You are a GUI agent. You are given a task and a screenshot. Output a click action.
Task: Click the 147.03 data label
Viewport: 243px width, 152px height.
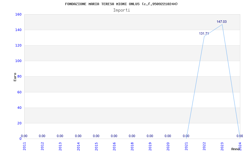point(222,22)
